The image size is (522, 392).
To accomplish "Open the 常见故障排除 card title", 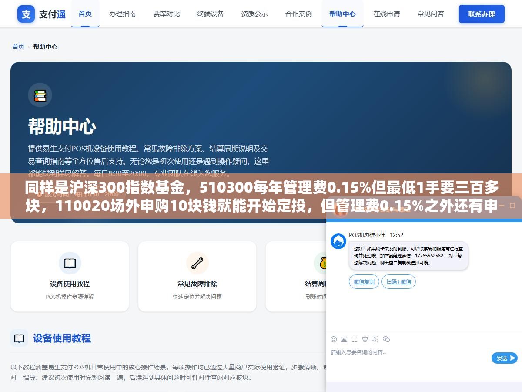I will pos(197,284).
